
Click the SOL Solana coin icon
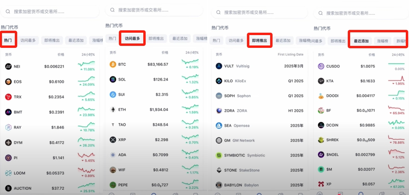pos(112,79)
